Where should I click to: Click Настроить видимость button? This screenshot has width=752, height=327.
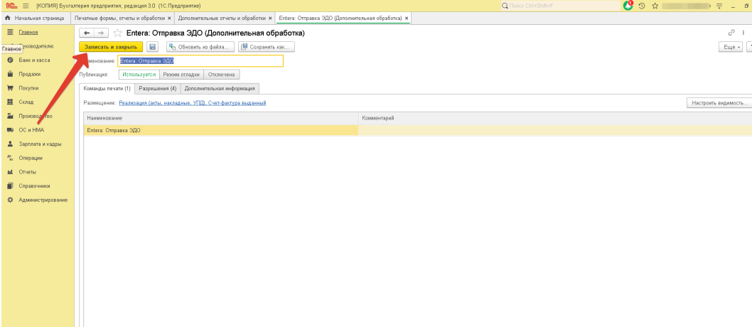pos(719,103)
